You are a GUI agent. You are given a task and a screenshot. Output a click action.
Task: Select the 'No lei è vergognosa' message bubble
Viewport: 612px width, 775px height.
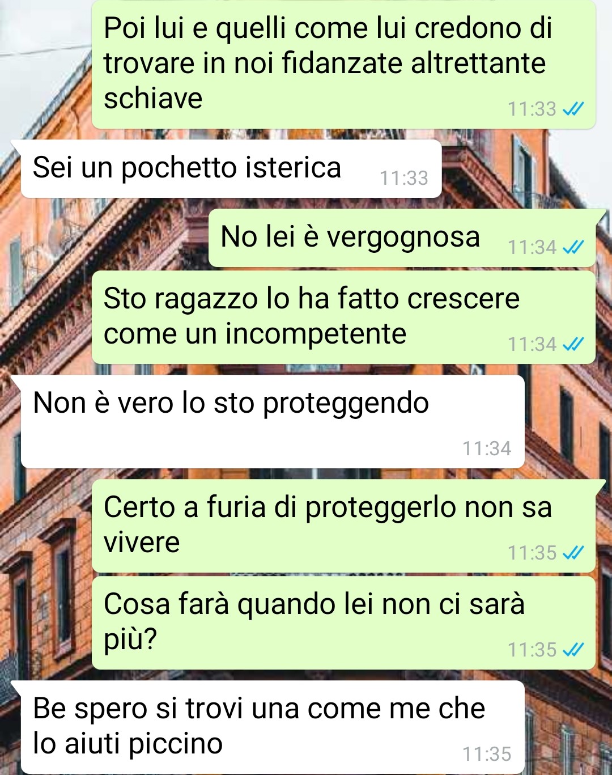pyautogui.click(x=402, y=238)
